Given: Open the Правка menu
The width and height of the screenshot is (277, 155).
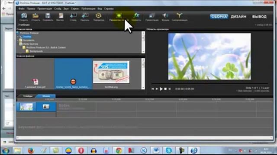Looking at the screenshot, I should click(31, 9).
